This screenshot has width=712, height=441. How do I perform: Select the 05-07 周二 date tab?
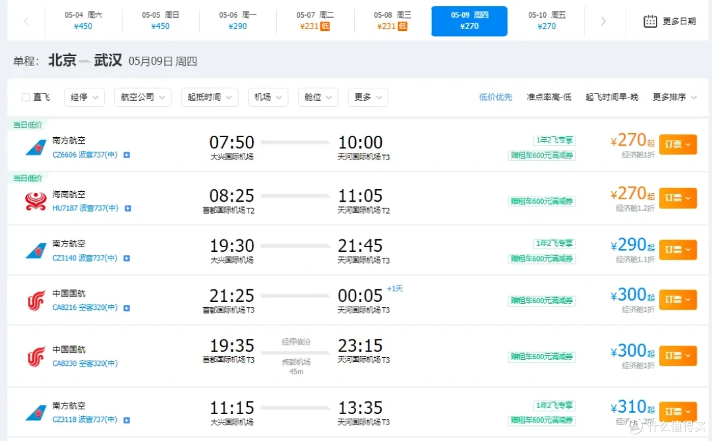click(x=314, y=21)
